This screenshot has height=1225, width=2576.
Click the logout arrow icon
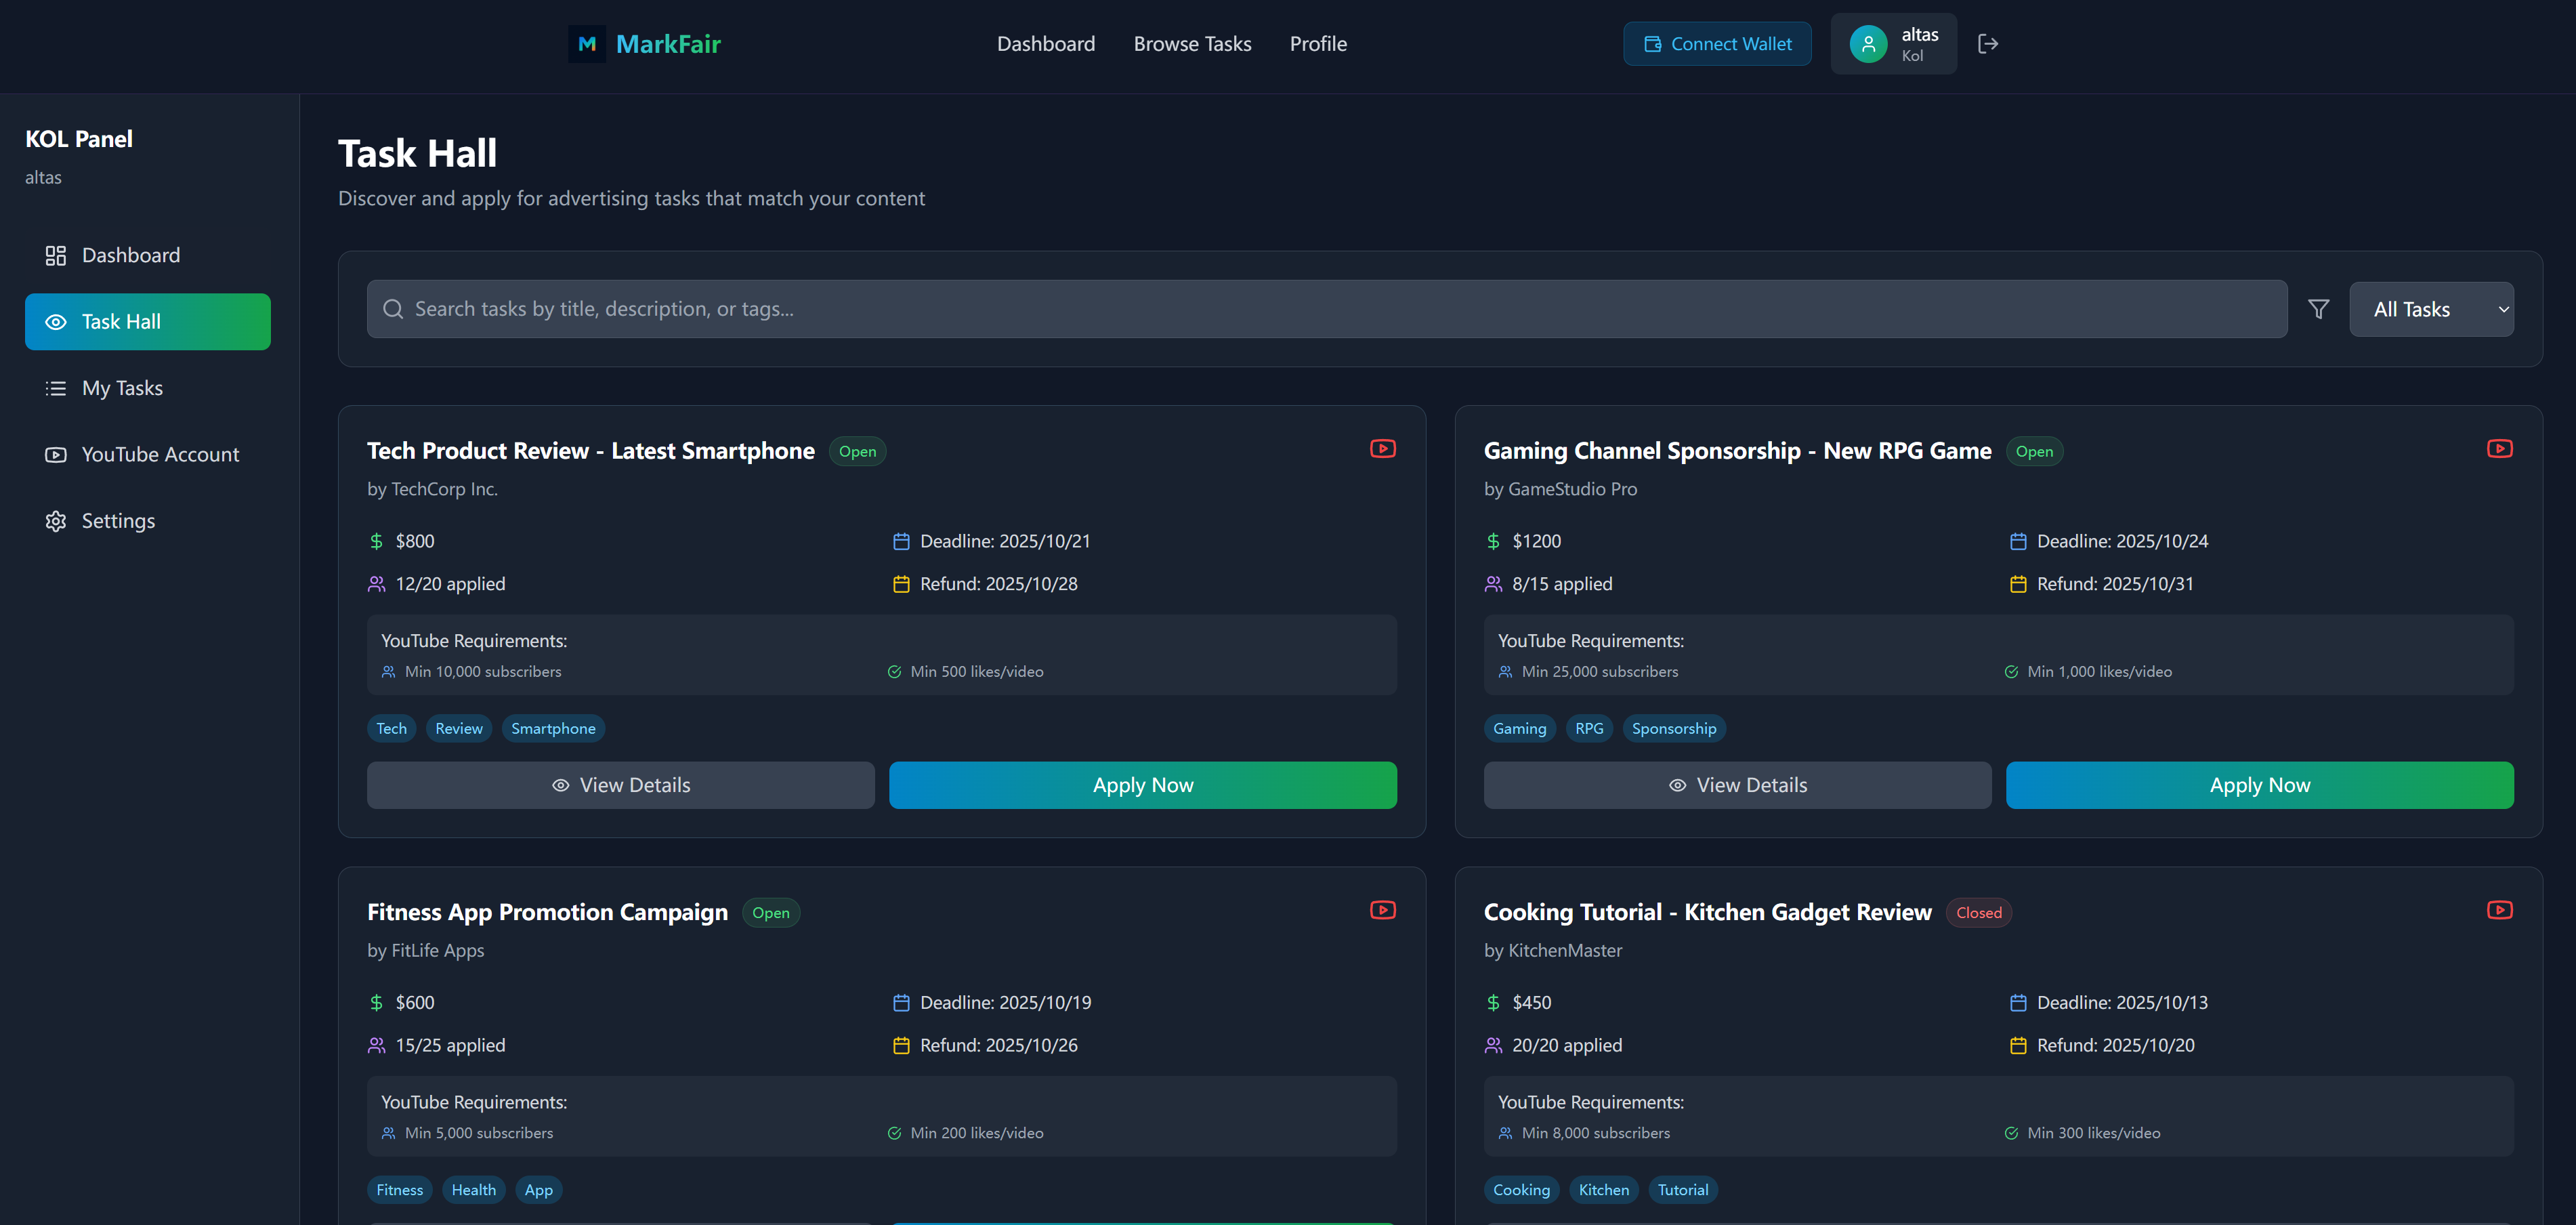coord(1987,44)
